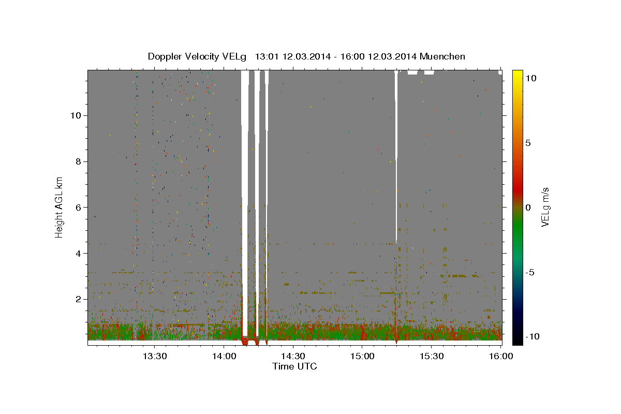This screenshot has height=414, width=621.
Task: Click the start time '13:01 12.03.2014' in title
Action: (x=292, y=56)
